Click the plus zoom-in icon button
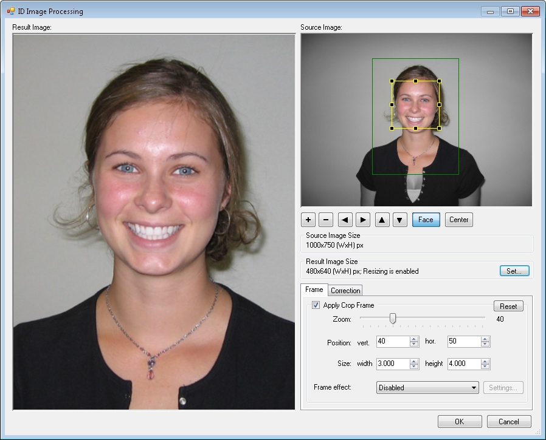The image size is (546, 440). (x=308, y=220)
